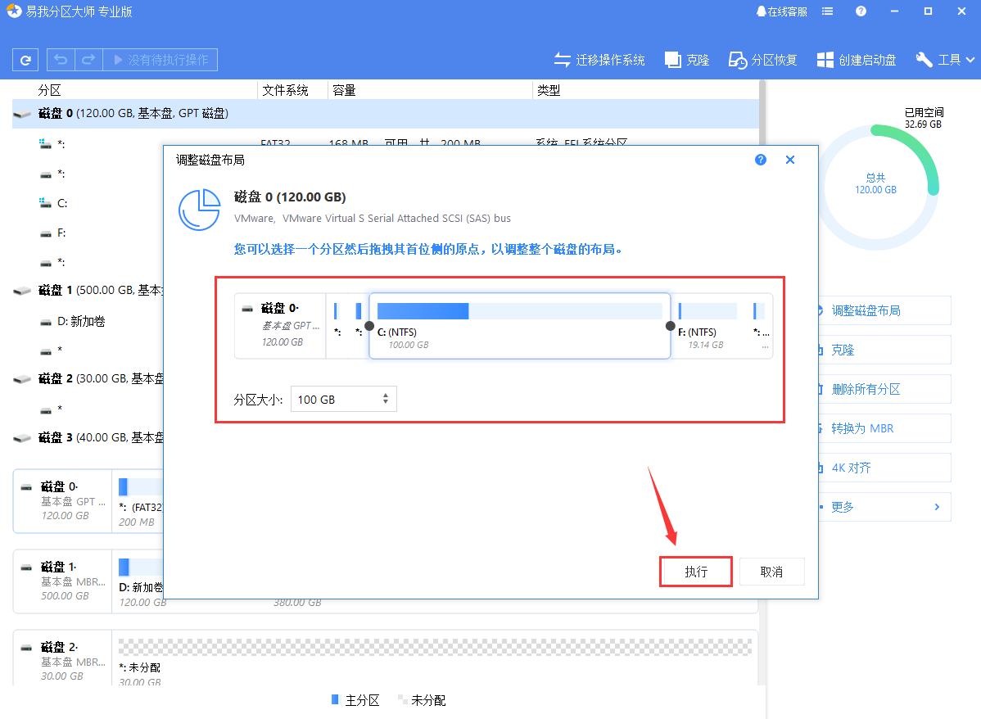Open 创建启动盘 bootable disk creator
981x719 pixels.
click(856, 59)
